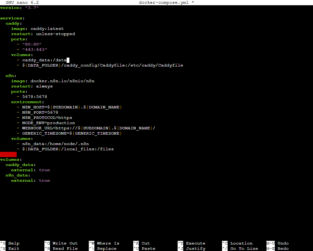Click the caddy_data: volume definition
This screenshot has height=251, width=313.
pos(21,165)
